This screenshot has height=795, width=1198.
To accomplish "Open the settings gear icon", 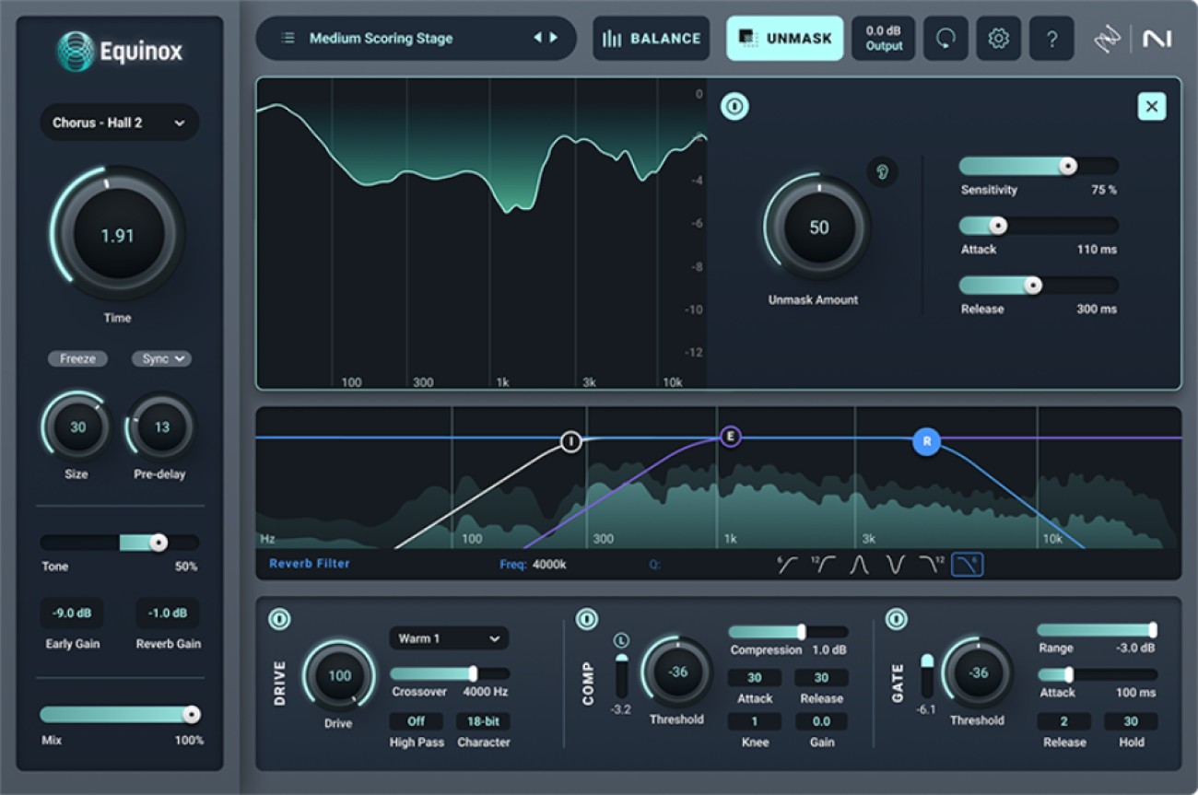I will click(999, 39).
